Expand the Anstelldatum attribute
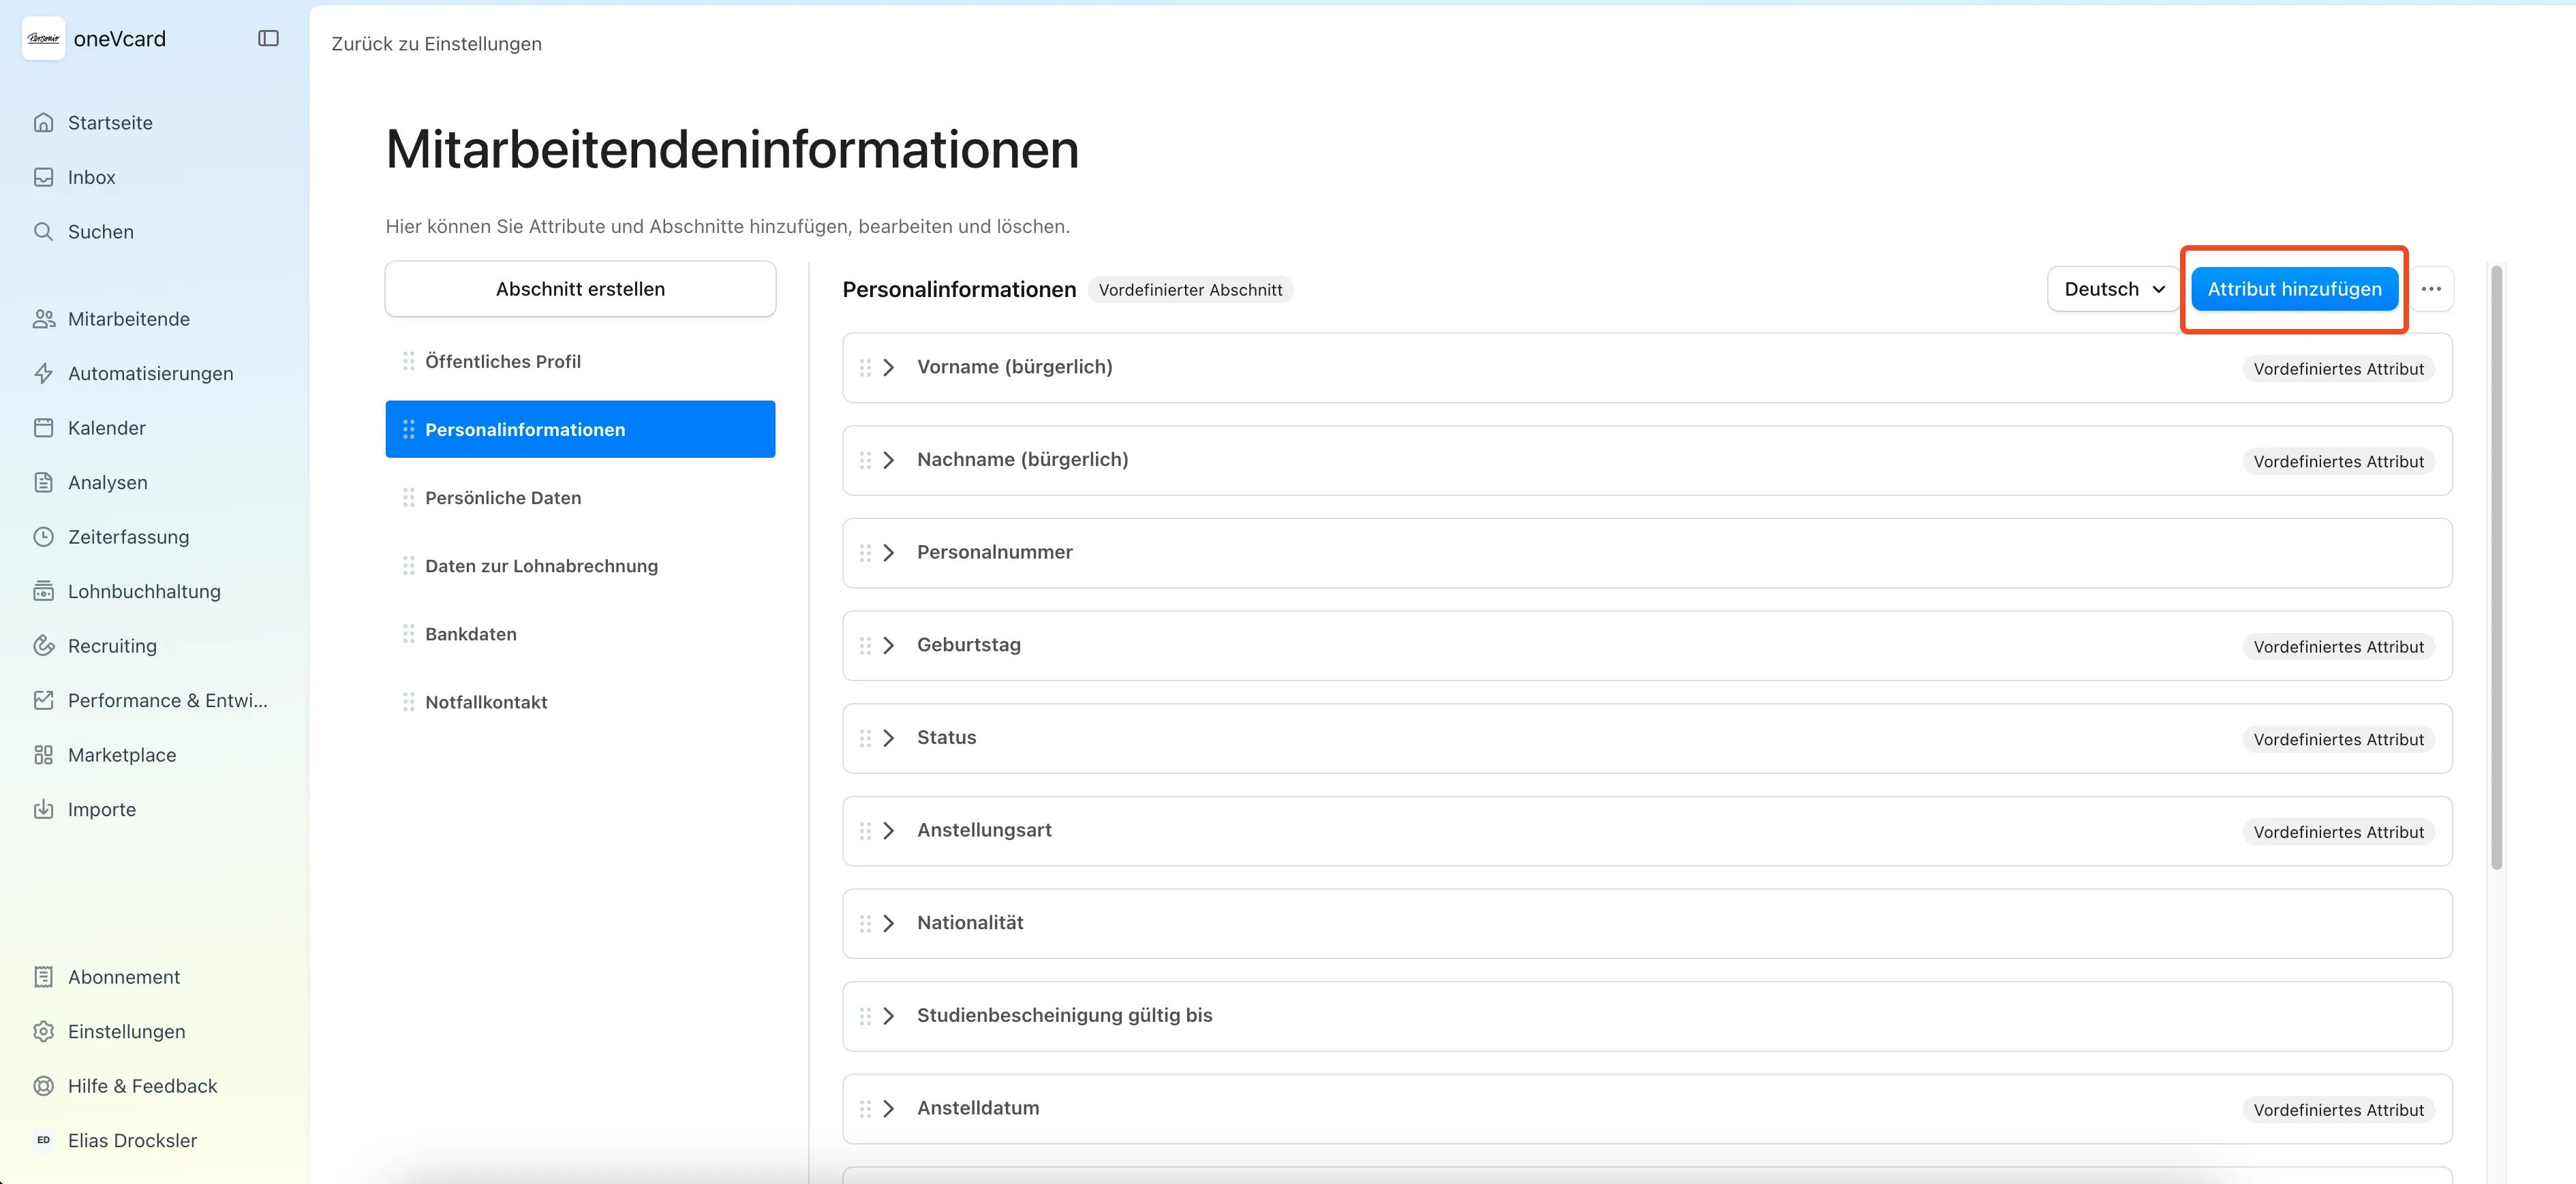The image size is (2576, 1184). click(x=888, y=1109)
